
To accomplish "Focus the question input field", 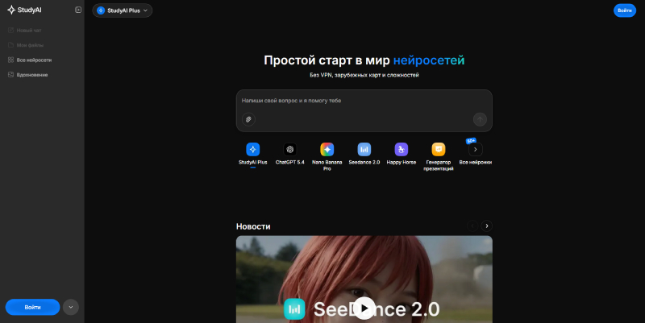I will coord(364,101).
